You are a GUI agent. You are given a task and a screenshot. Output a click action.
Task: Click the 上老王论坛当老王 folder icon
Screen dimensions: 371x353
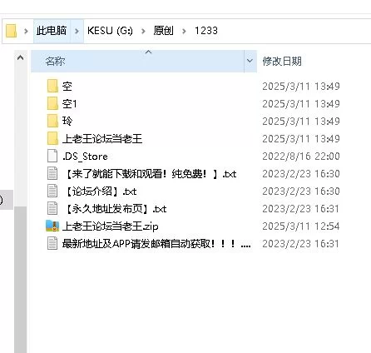click(52, 139)
